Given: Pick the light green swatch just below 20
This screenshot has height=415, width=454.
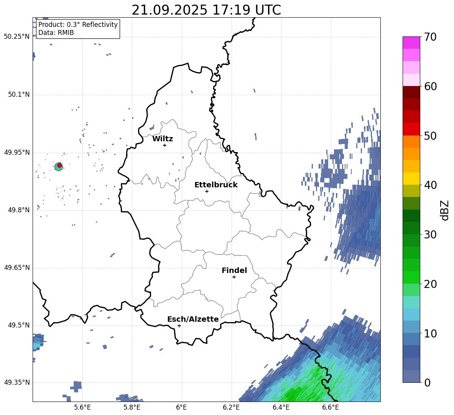Looking at the screenshot, I should point(411,290).
